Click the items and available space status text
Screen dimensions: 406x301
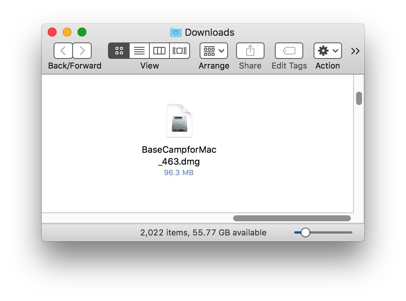click(203, 232)
